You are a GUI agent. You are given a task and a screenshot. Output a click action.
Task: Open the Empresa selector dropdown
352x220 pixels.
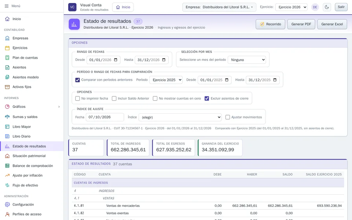tap(219, 7)
